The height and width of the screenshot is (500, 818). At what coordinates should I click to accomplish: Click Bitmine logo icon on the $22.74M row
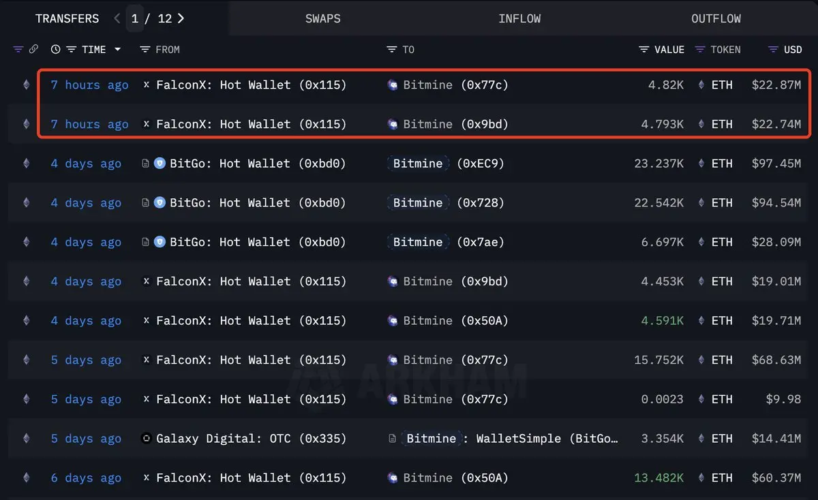coord(393,124)
